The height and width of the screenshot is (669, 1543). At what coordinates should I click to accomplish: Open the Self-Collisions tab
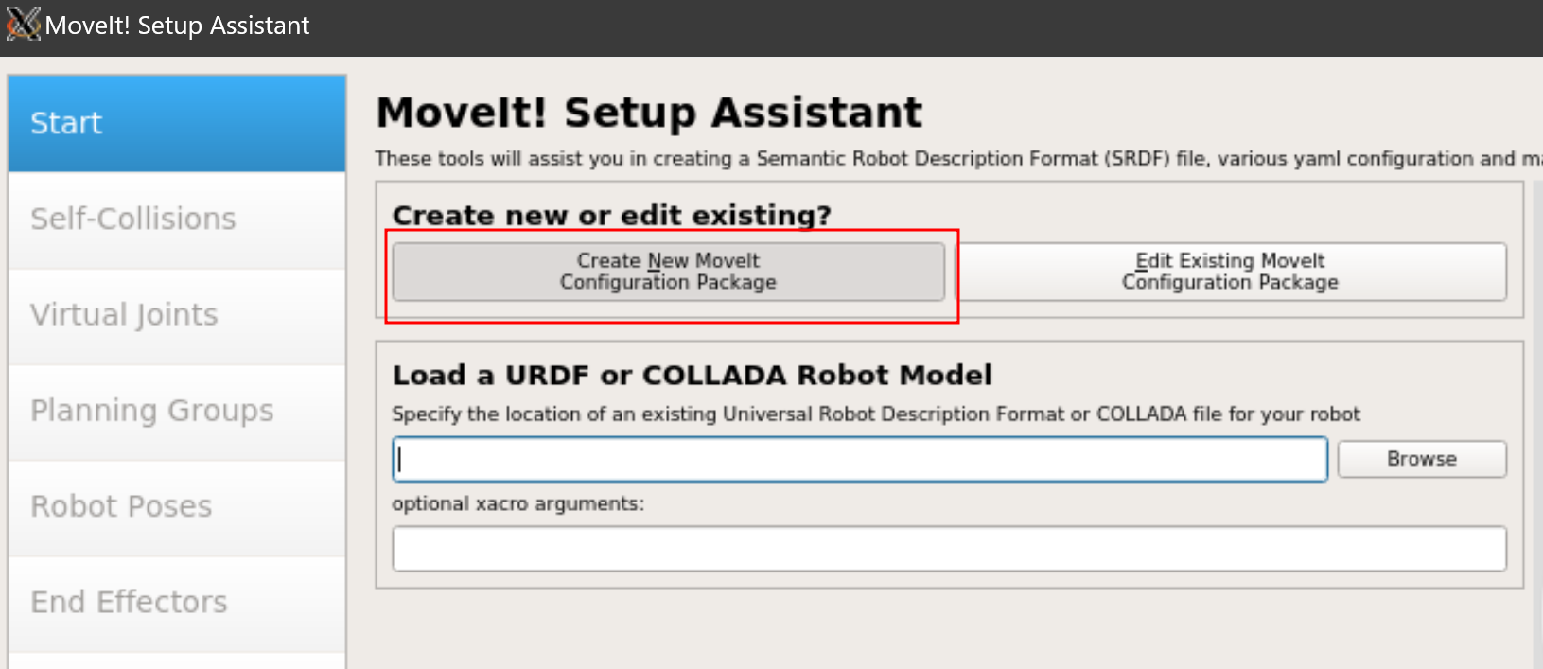click(x=177, y=220)
